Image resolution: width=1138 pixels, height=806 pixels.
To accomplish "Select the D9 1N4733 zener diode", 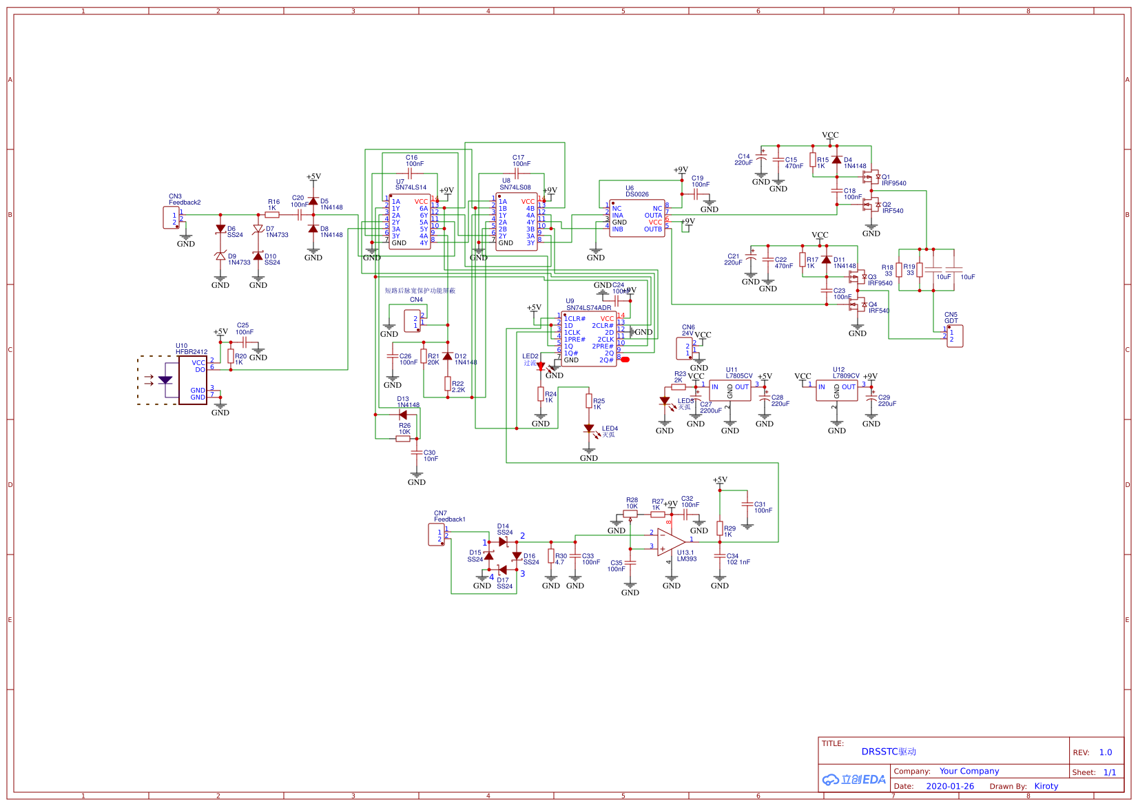I will click(220, 256).
